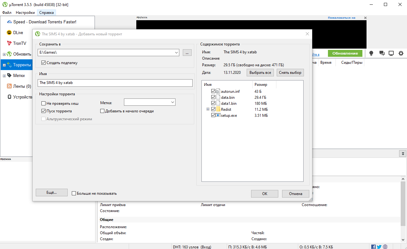This screenshot has height=249, width=407.
Task: Open the Настройки menu
Action: 25,13
